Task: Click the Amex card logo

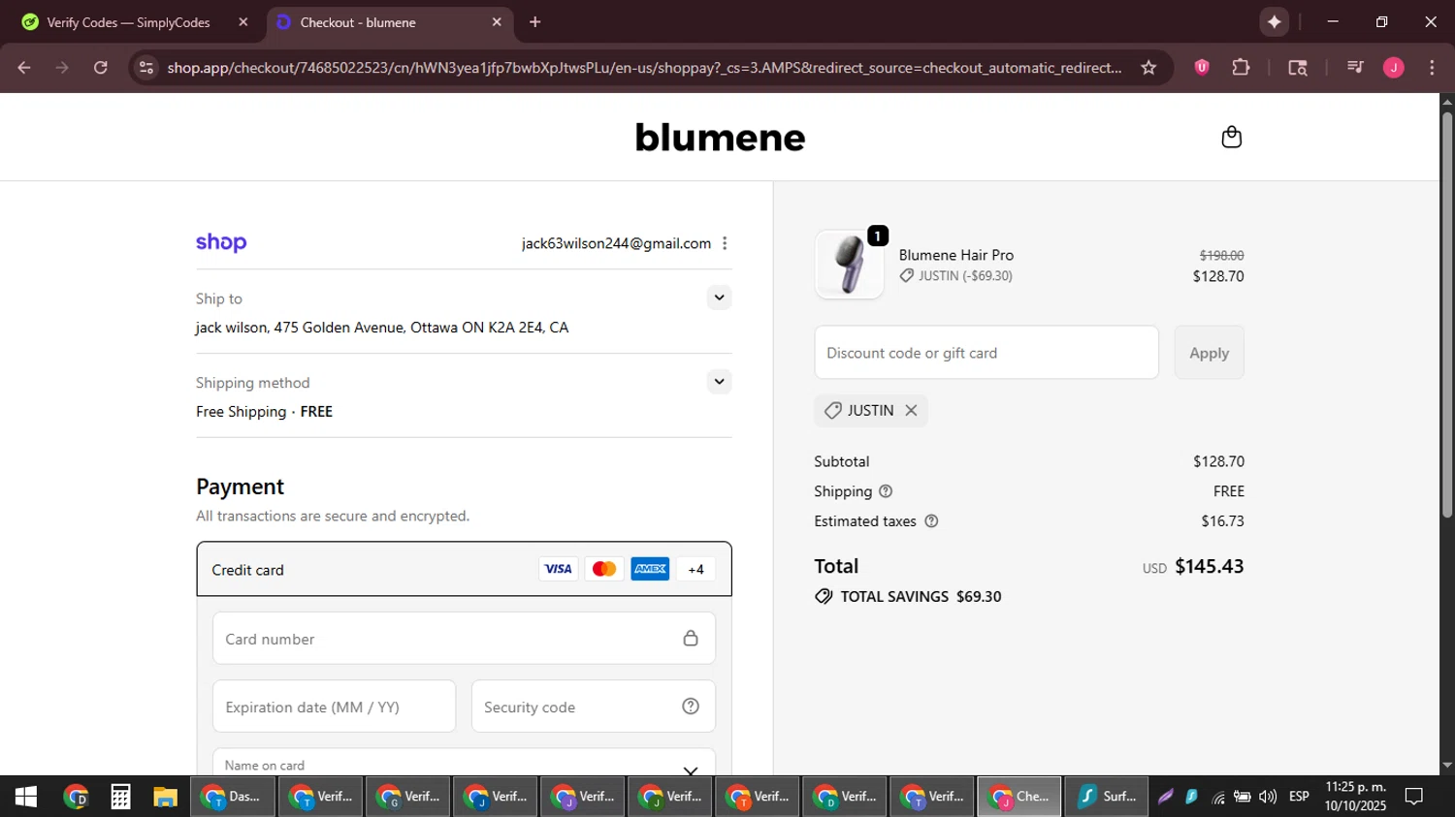Action: point(650,569)
